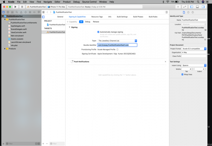Open the Test navigator diamond icon
The width and height of the screenshot is (212, 146).
(25, 12)
